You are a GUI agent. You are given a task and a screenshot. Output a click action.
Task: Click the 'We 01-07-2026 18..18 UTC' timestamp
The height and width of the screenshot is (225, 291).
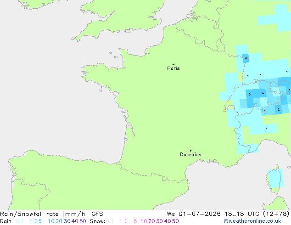point(213,214)
